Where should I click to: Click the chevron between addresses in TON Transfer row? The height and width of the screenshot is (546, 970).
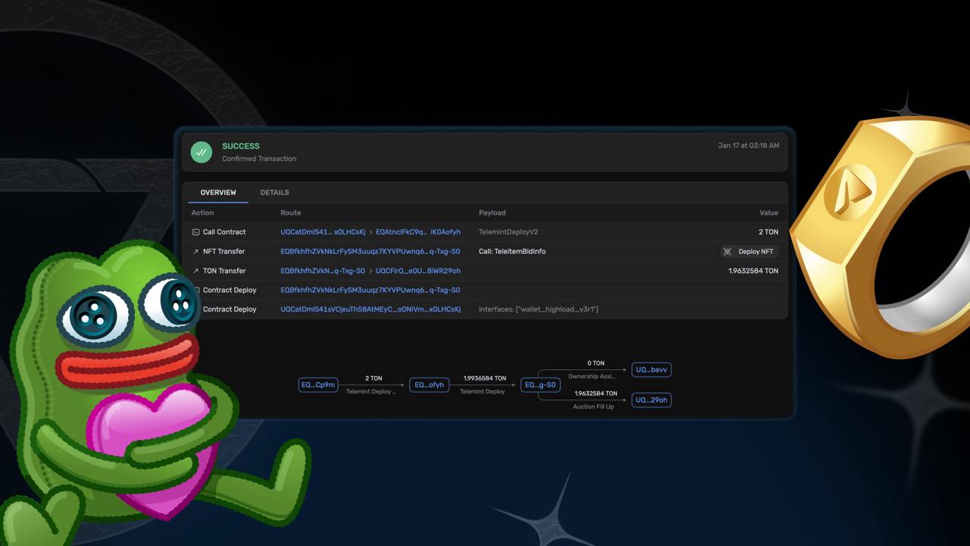coord(371,271)
